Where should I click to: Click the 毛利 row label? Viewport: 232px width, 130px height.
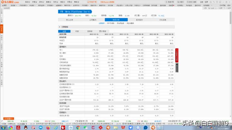61,56
